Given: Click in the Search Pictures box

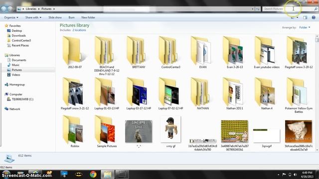Looking at the screenshot, I should 290,9.
